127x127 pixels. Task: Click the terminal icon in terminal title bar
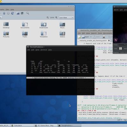pos(28,47)
